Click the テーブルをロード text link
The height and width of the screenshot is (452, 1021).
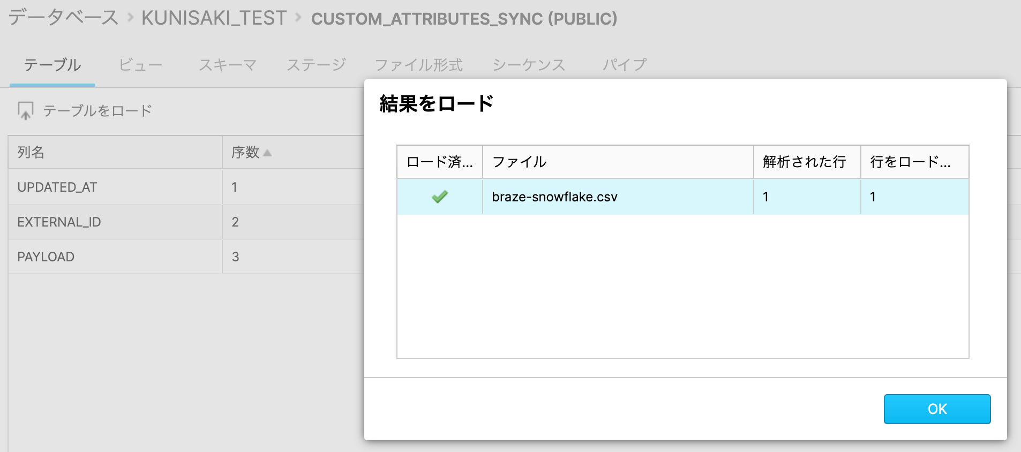(97, 111)
